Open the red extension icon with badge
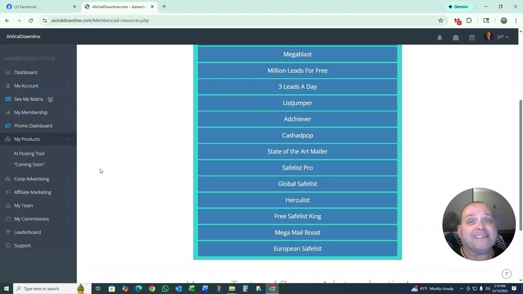523x294 pixels. point(457,21)
